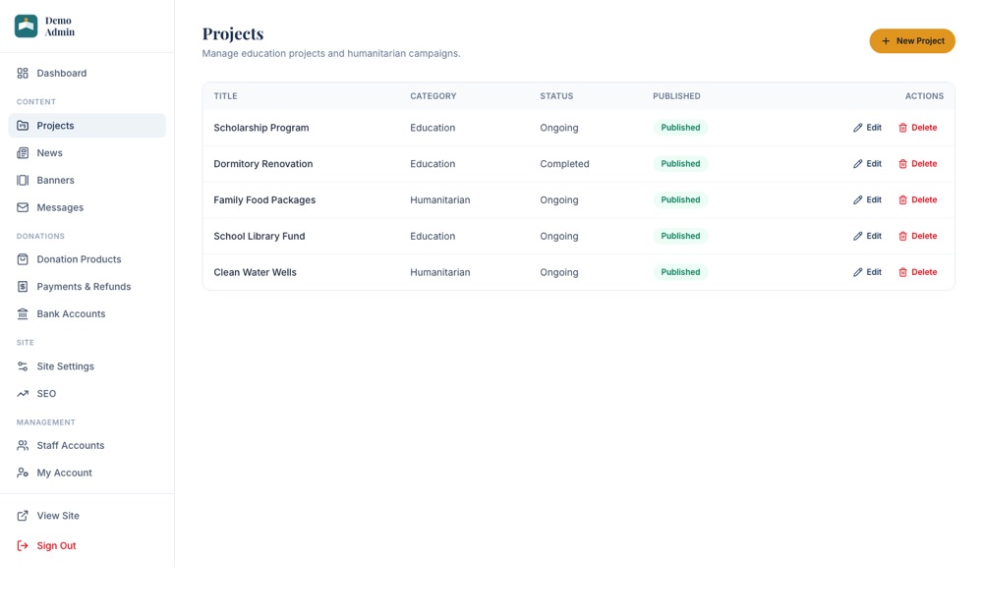Click the Messages envelope icon
Screen dimensions: 983x614
point(23,207)
